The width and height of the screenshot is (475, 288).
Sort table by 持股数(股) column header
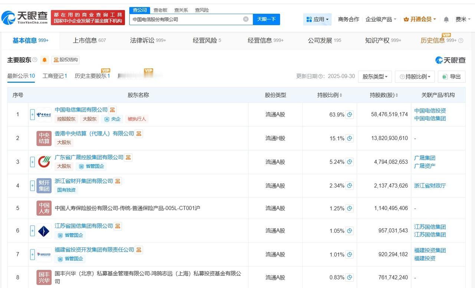pos(384,95)
